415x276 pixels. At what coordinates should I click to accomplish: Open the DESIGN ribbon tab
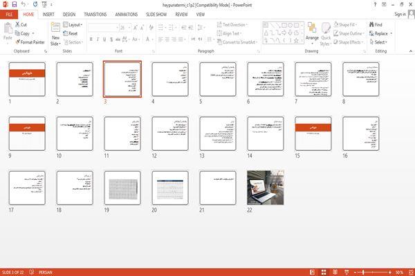[x=68, y=15]
